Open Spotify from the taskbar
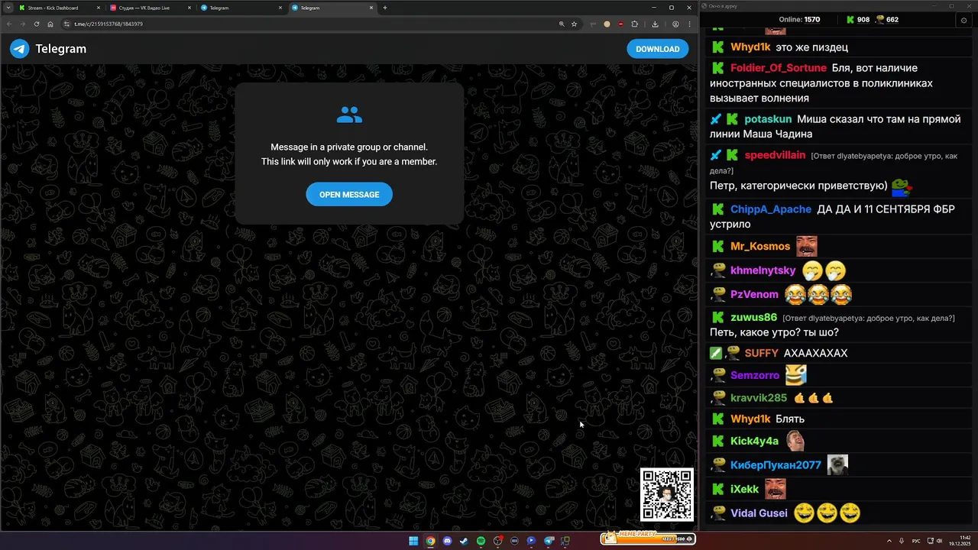The width and height of the screenshot is (978, 550). pyautogui.click(x=481, y=541)
